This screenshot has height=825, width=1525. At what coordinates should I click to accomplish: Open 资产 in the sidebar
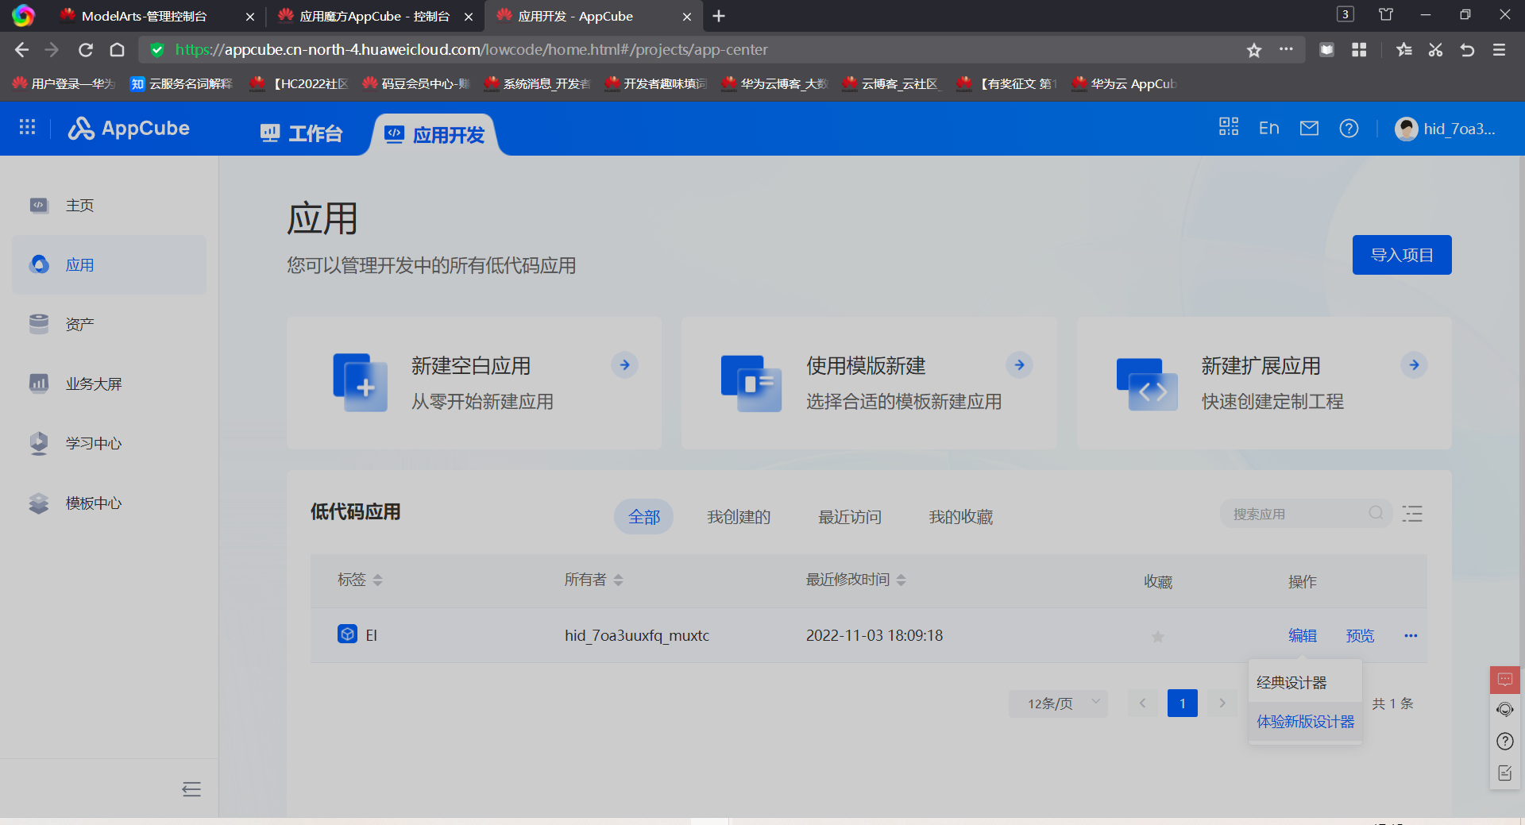coord(109,324)
